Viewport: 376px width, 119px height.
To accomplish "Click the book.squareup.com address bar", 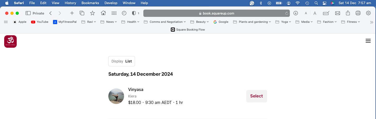I will click(216, 13).
